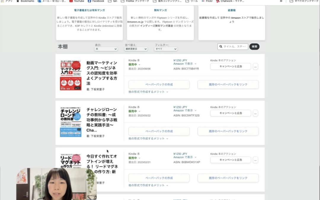Open the 表示 dropdown showing 本

[x=106, y=49]
